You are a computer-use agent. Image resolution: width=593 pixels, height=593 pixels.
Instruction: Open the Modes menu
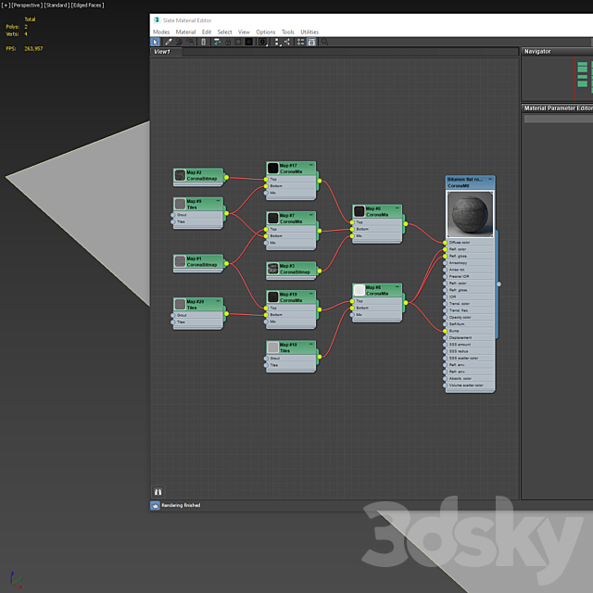pyautogui.click(x=161, y=32)
